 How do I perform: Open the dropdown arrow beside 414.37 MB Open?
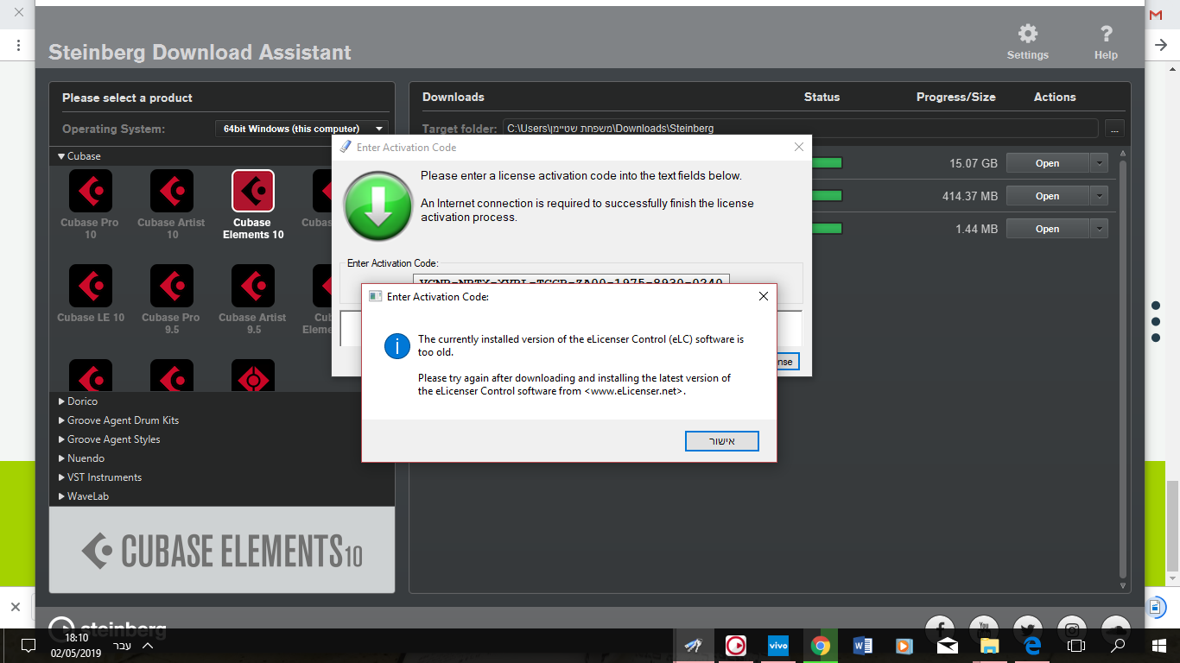coord(1099,196)
